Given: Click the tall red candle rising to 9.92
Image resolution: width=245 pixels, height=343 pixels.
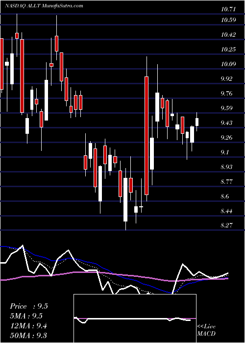Looking at the screenshot, I should [147, 136].
